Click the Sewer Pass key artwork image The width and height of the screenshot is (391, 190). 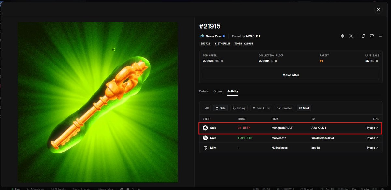(x=98, y=102)
